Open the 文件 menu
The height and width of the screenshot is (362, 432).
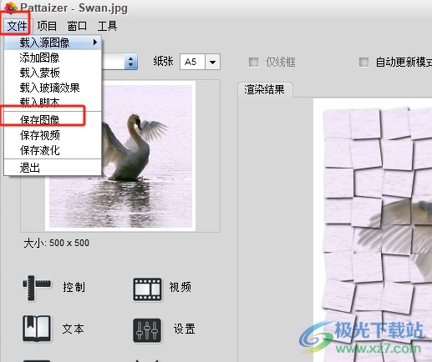17,26
